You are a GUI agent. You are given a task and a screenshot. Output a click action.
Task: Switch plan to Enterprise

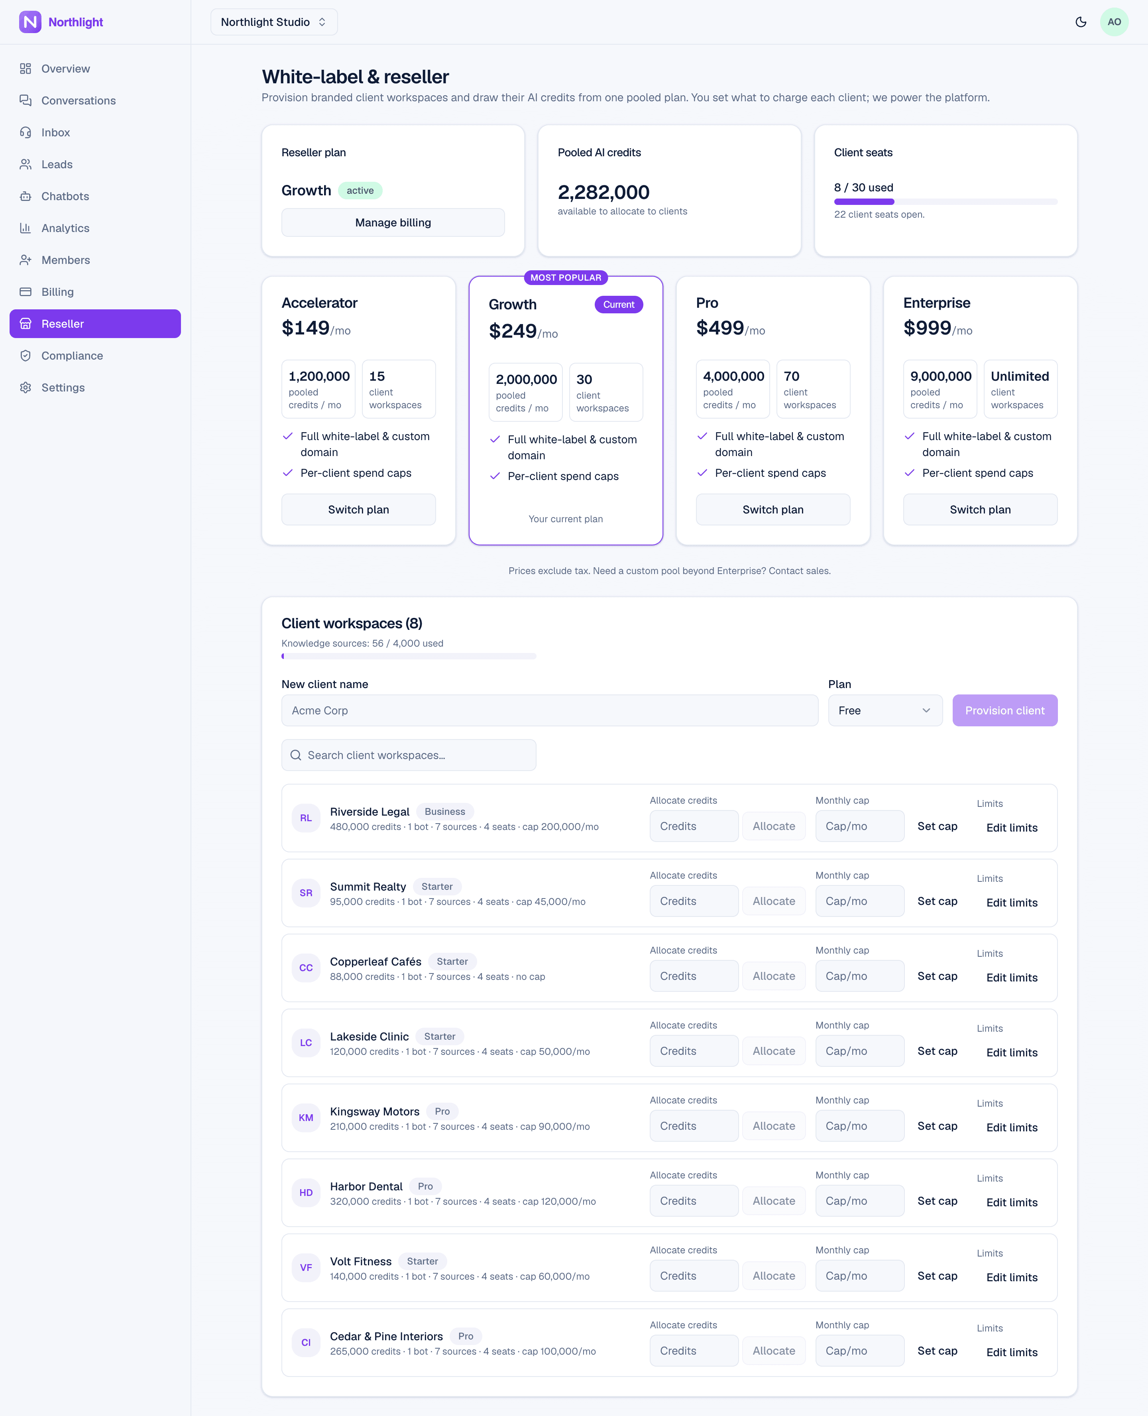click(980, 510)
